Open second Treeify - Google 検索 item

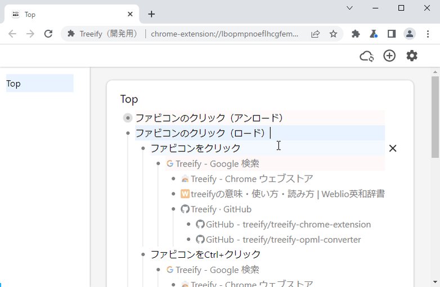coord(218,270)
